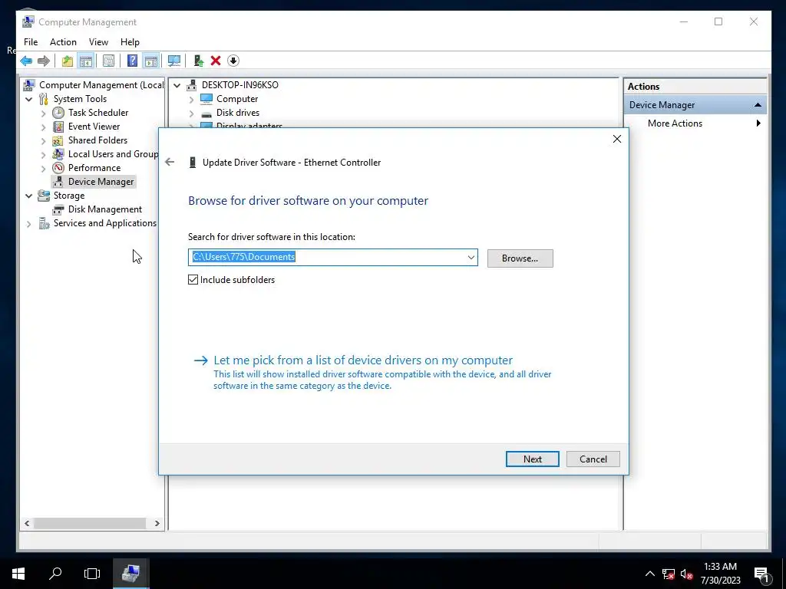Expand the Shared Folders tree node
This screenshot has height=589, width=786.
point(44,141)
